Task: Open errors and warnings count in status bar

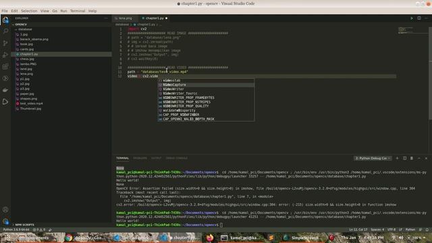Action: tap(39, 230)
